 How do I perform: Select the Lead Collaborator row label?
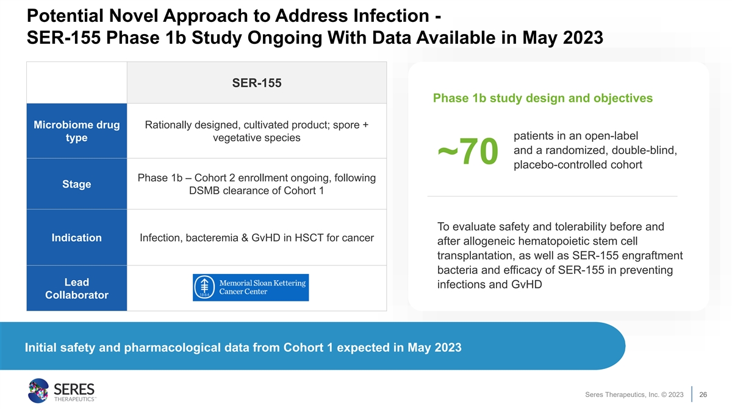pos(77,289)
